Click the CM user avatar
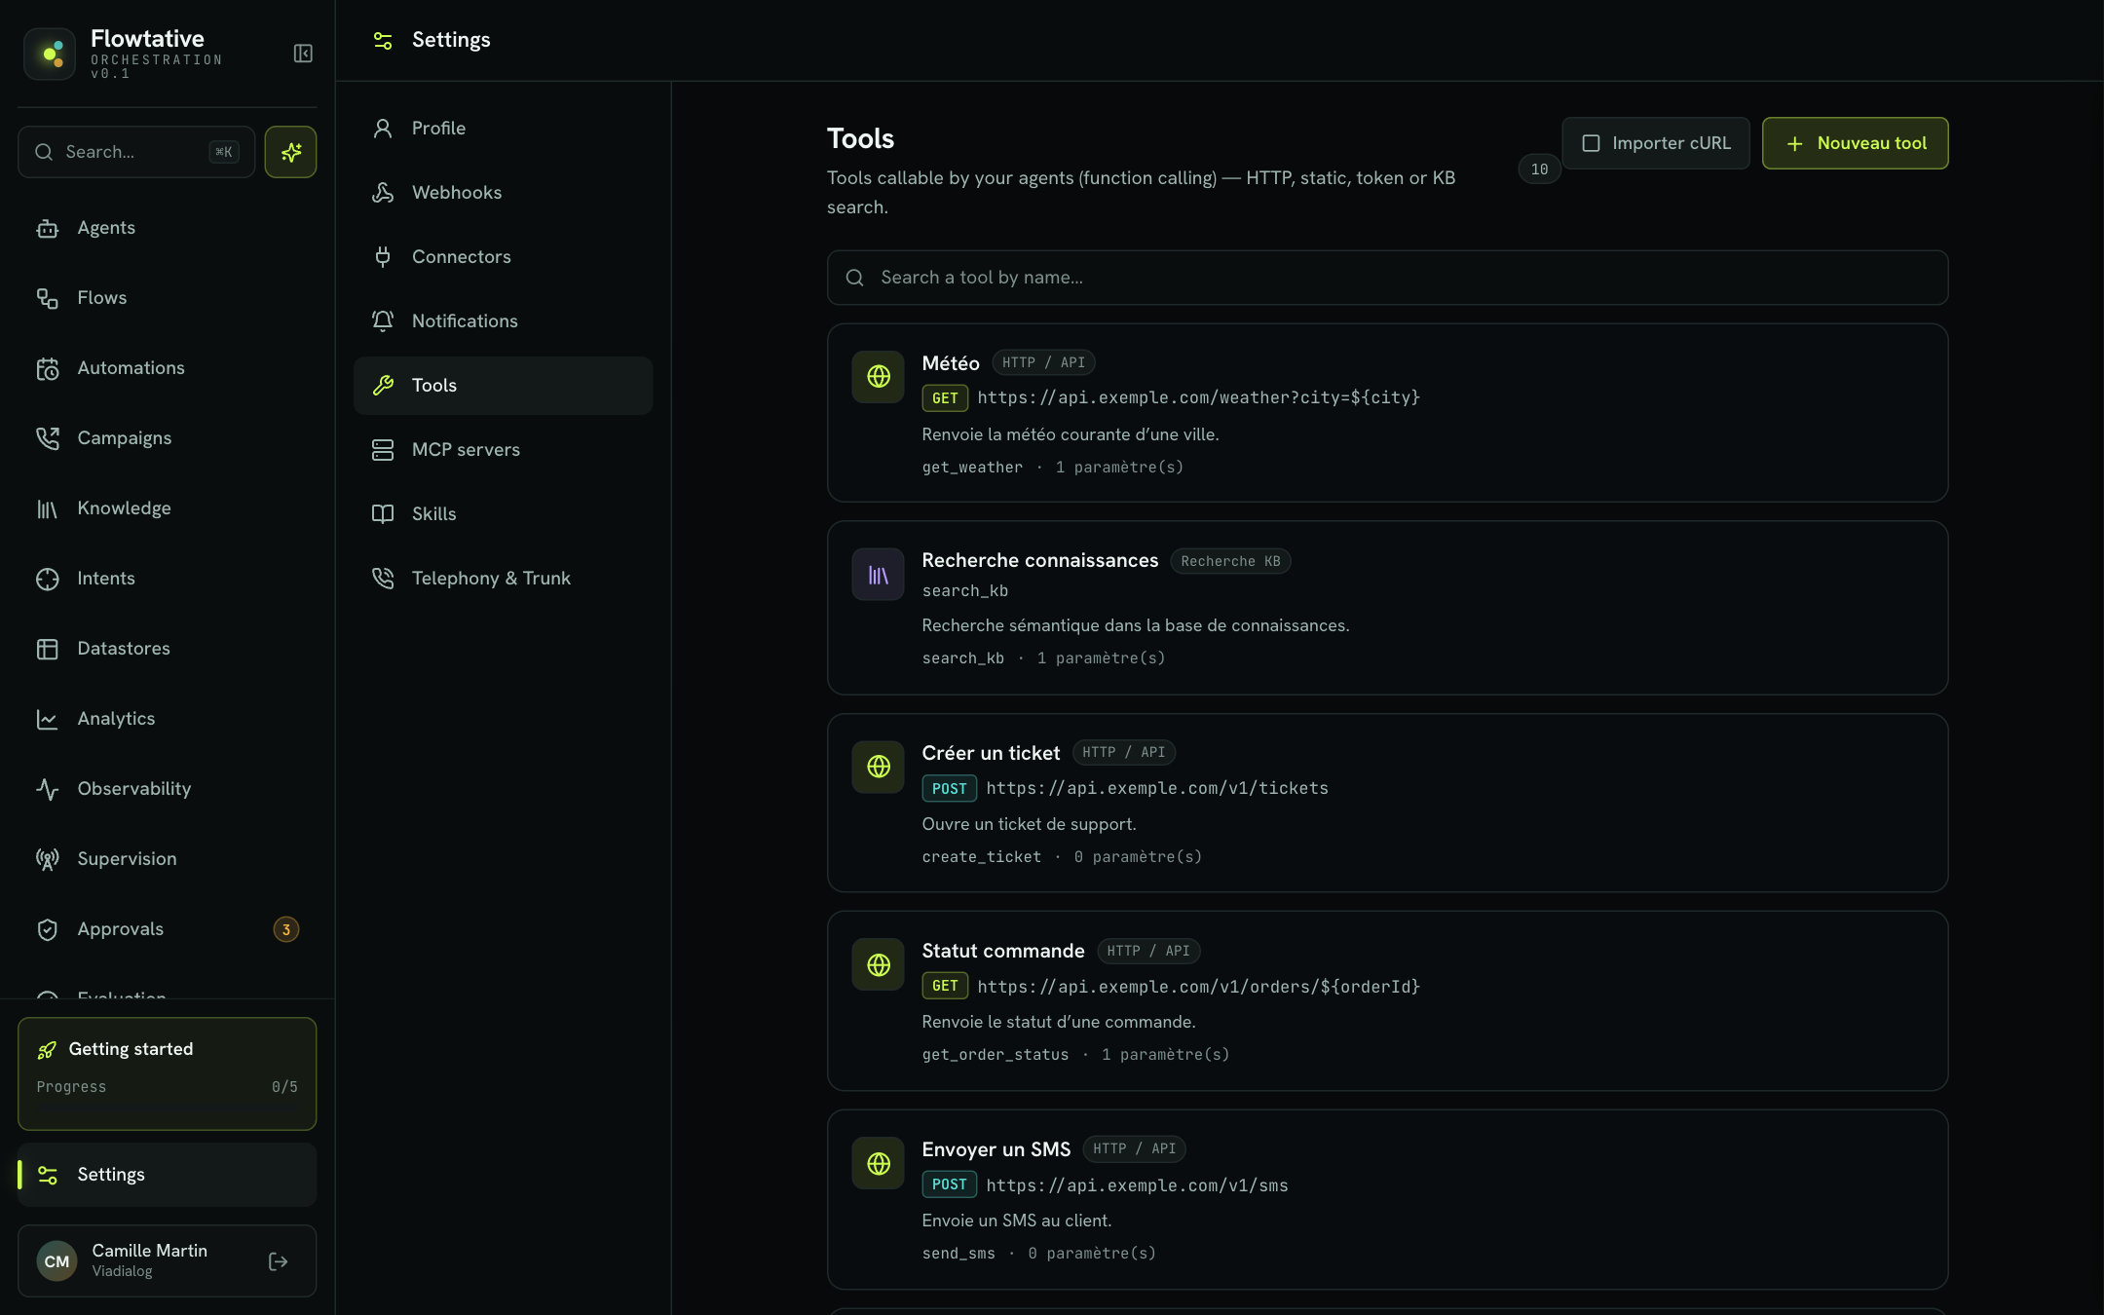 56,1261
